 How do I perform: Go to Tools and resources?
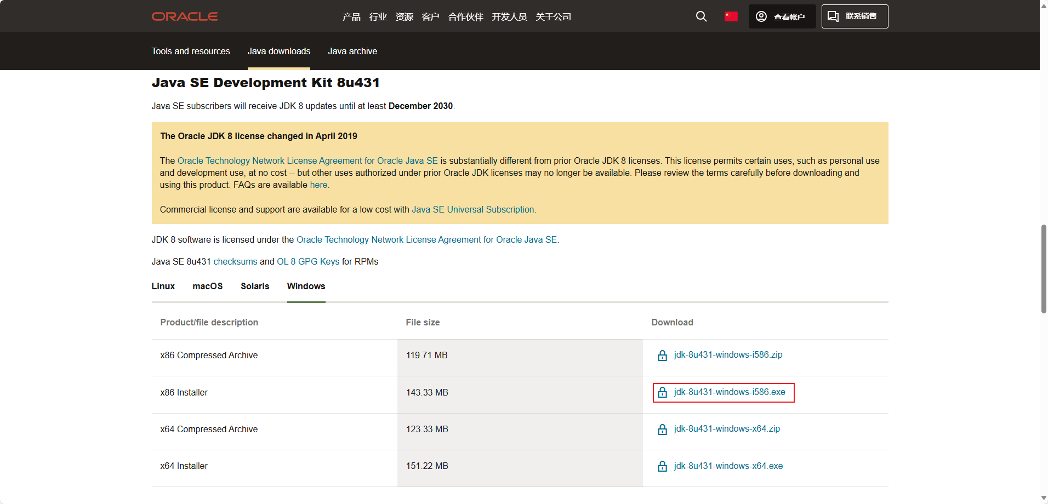(x=191, y=51)
